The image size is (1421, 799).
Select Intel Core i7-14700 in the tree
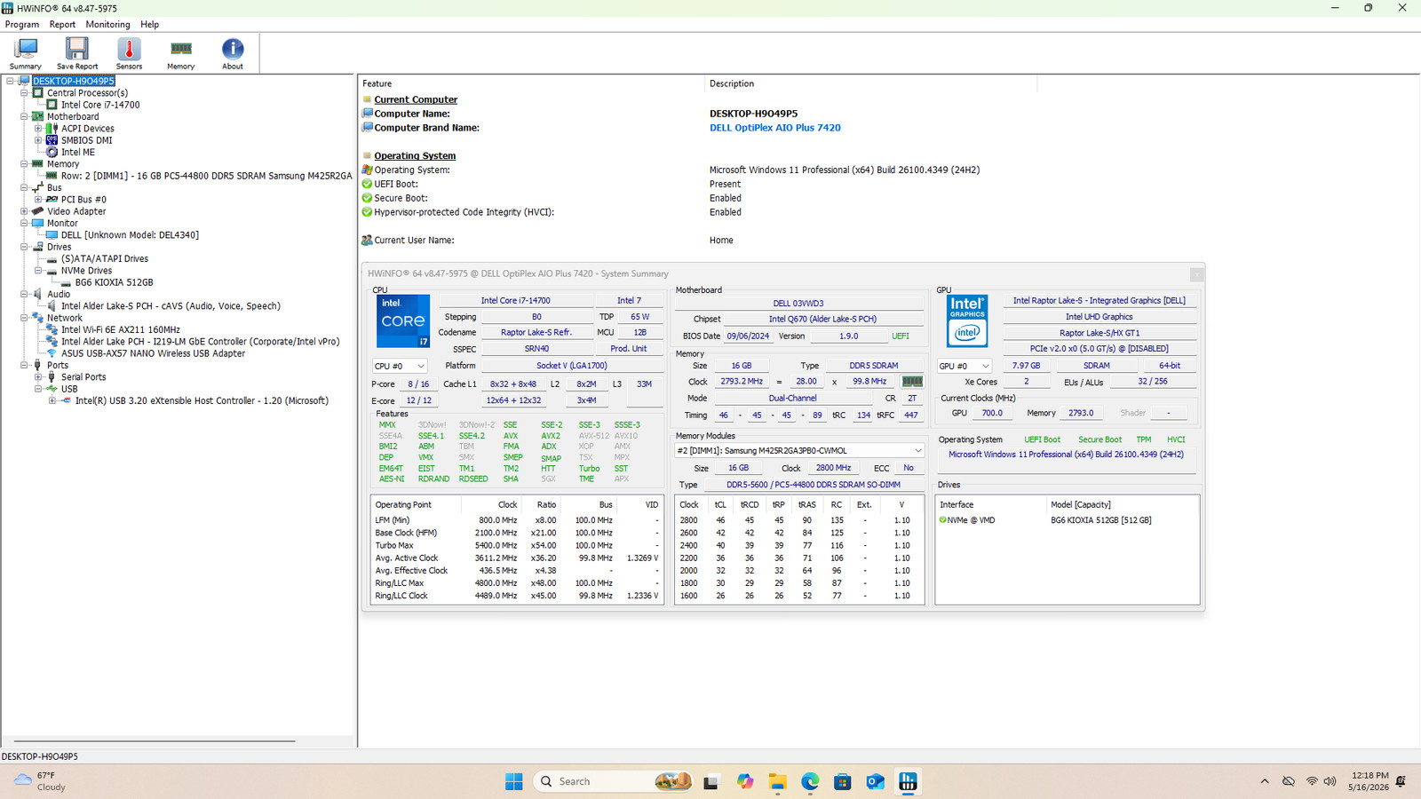pos(100,105)
